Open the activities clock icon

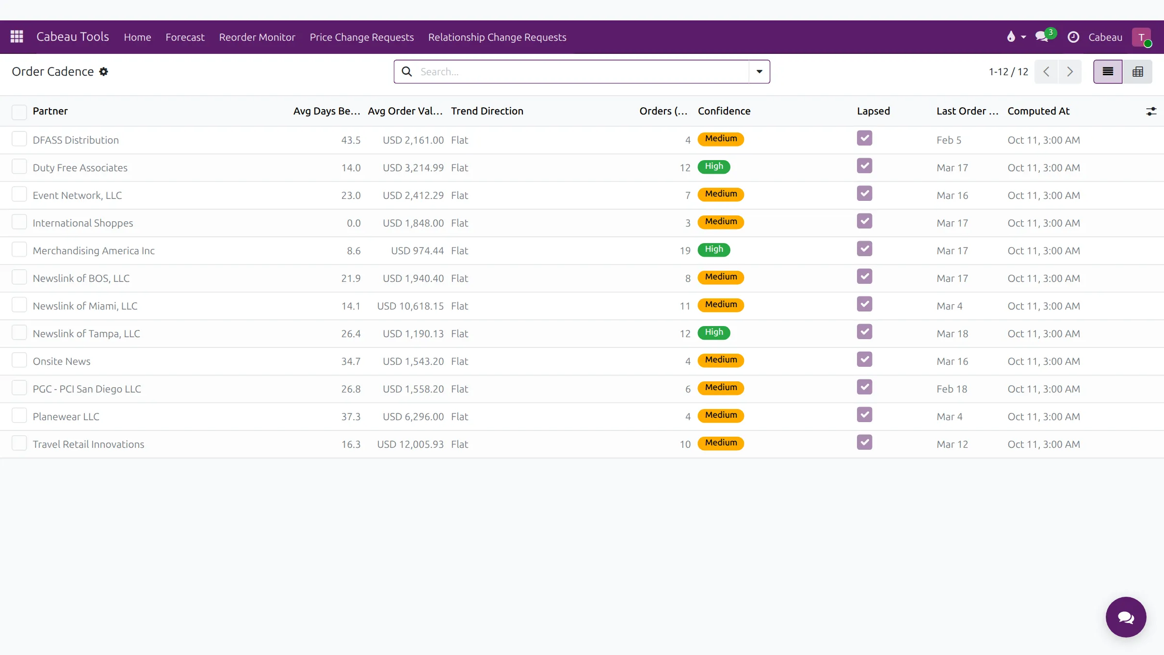coord(1073,37)
